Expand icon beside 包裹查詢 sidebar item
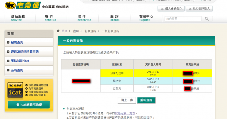The width and height of the screenshot is (227, 119). 8,42
